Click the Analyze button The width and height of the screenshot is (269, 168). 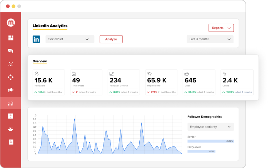click(x=111, y=39)
